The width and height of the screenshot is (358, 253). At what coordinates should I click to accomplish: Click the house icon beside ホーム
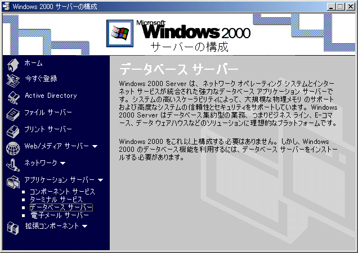point(13,65)
